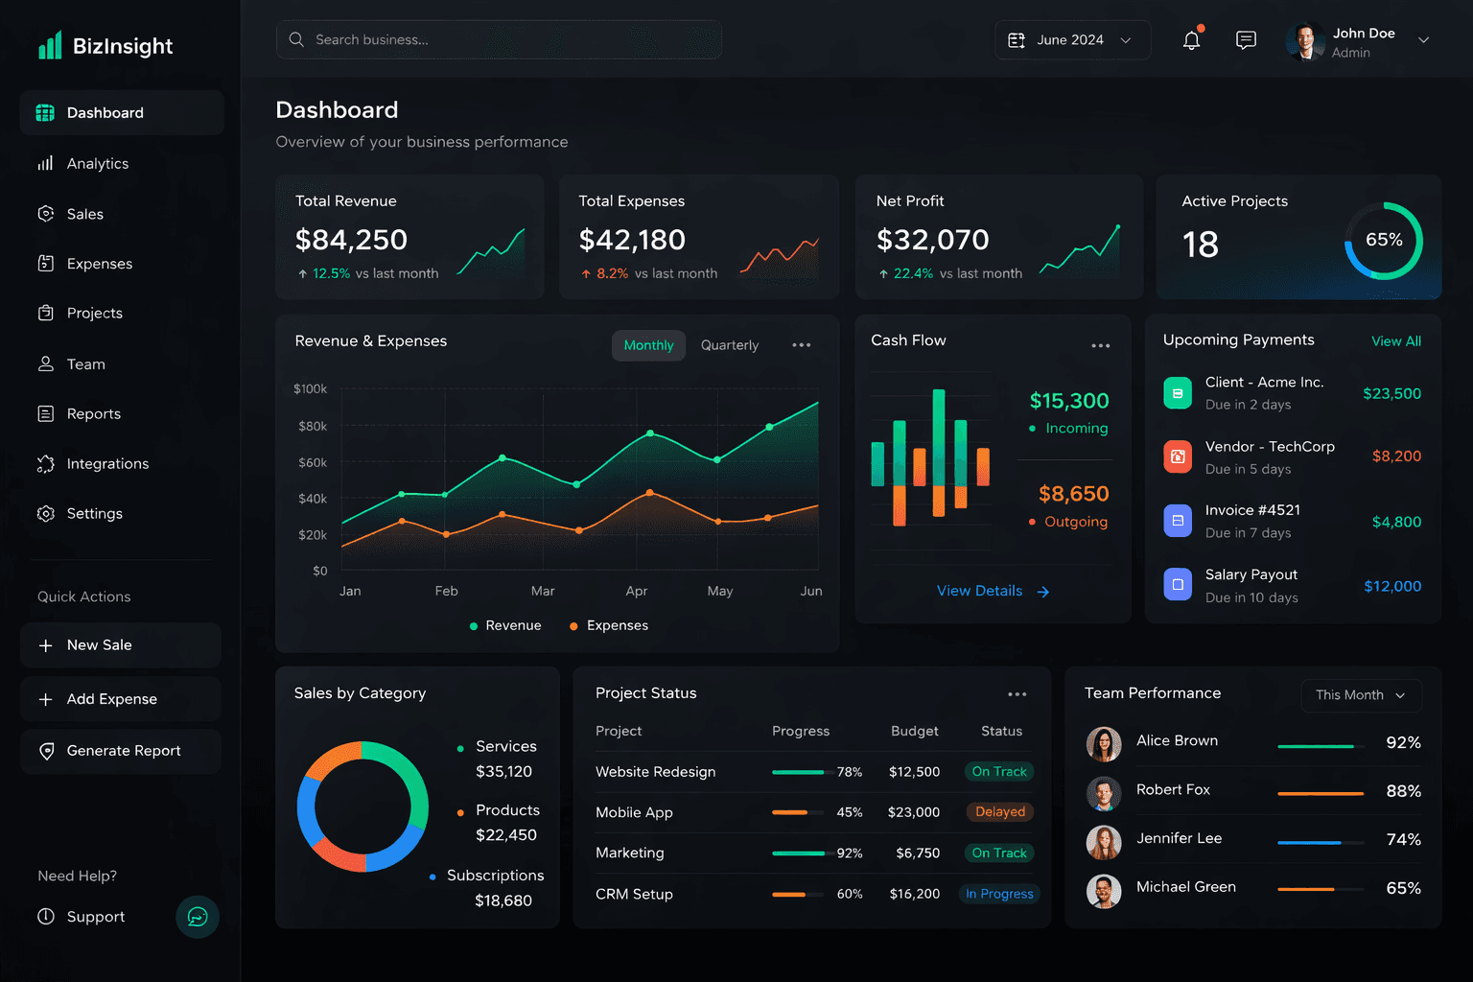Viewport: 1473px width, 982px height.
Task: Click the notifications bell icon
Action: pos(1191,40)
